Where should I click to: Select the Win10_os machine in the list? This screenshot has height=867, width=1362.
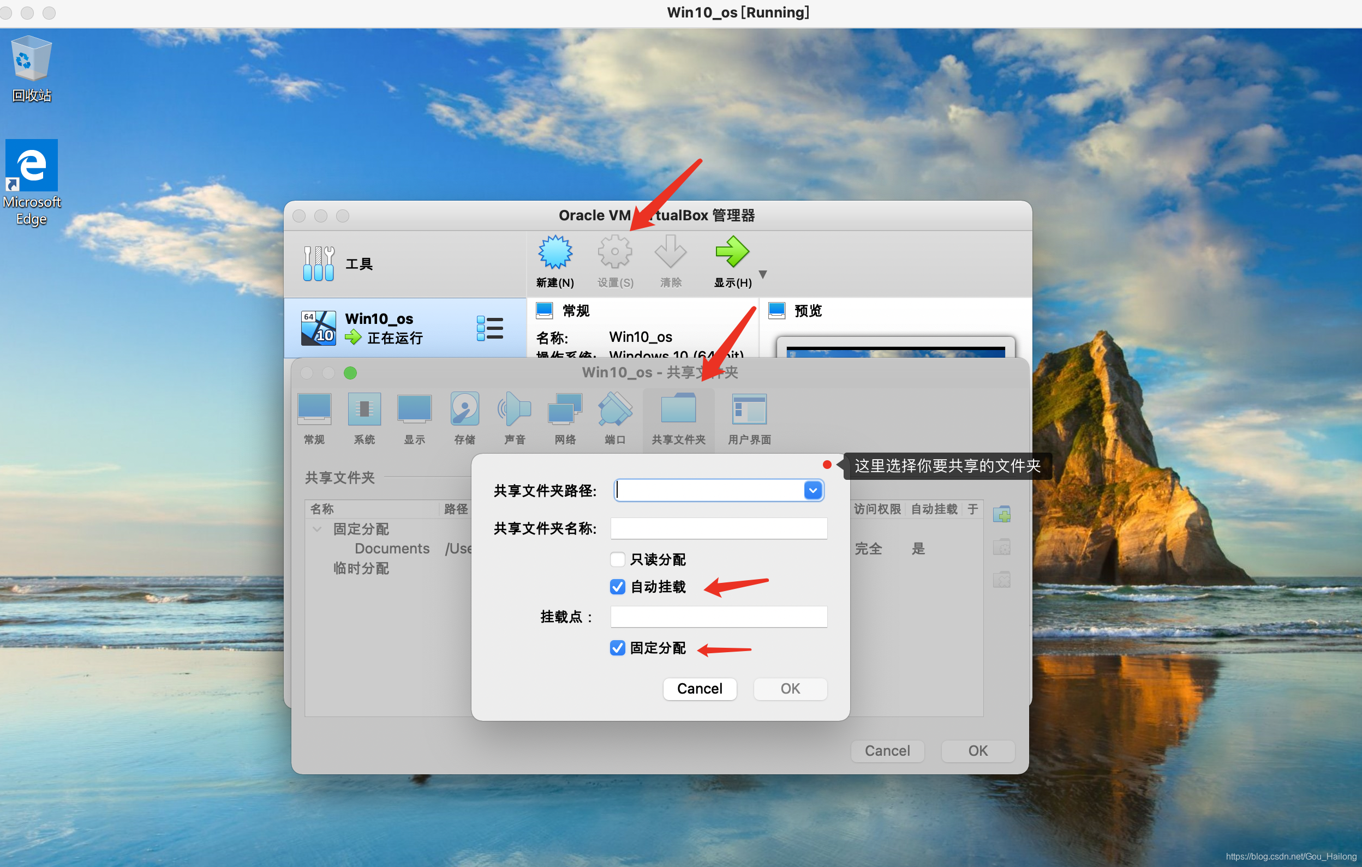(404, 328)
